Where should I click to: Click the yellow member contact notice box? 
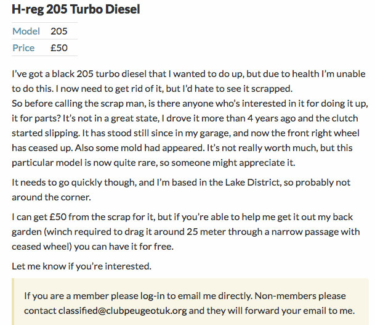coord(190,302)
